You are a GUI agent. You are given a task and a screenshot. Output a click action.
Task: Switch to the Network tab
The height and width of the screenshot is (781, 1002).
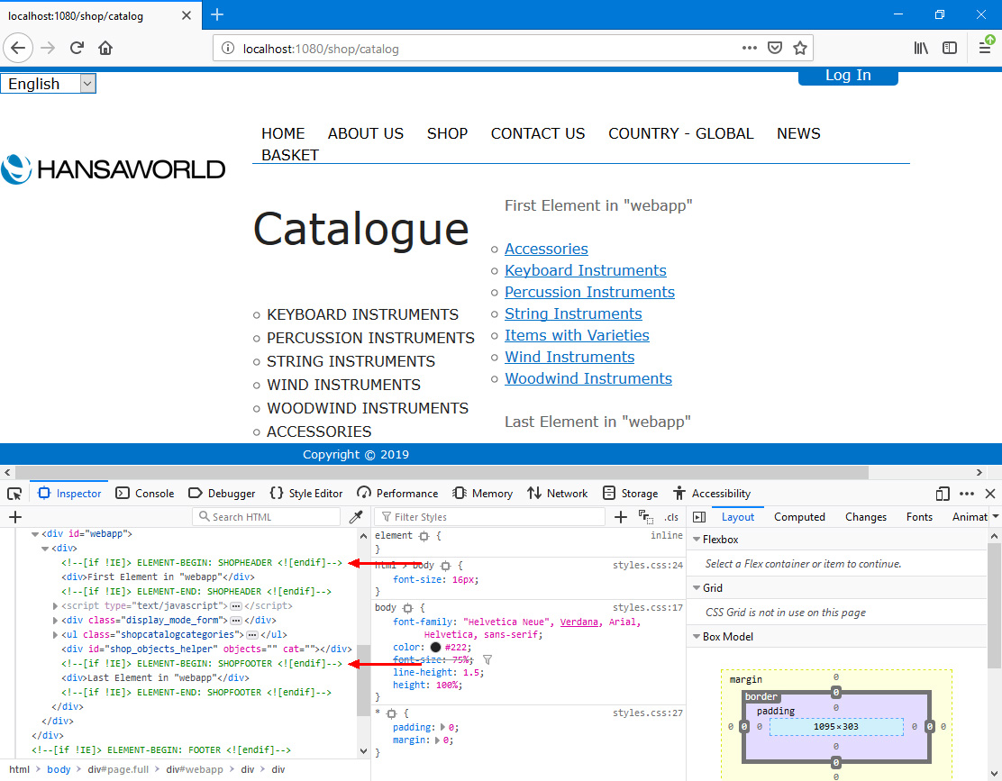[557, 494]
